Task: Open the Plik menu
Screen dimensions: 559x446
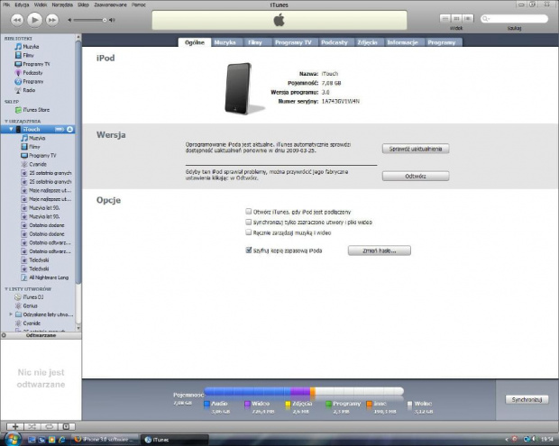Action: pos(6,5)
